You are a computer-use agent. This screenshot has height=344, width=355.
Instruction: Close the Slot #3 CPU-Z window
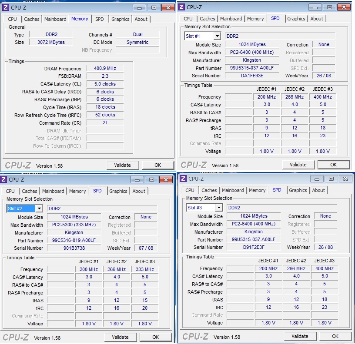click(x=345, y=179)
